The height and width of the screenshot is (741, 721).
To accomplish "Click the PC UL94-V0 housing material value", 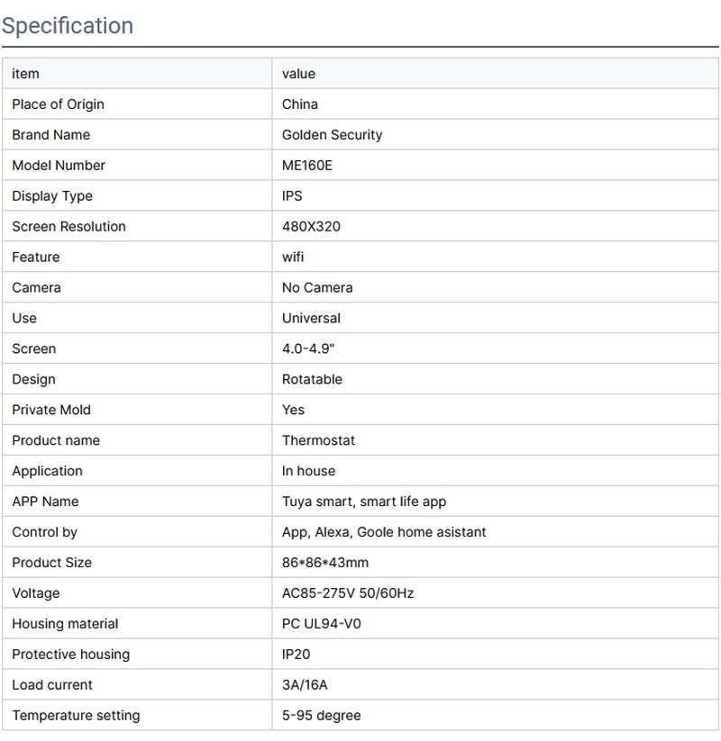I will pyautogui.click(x=321, y=624).
